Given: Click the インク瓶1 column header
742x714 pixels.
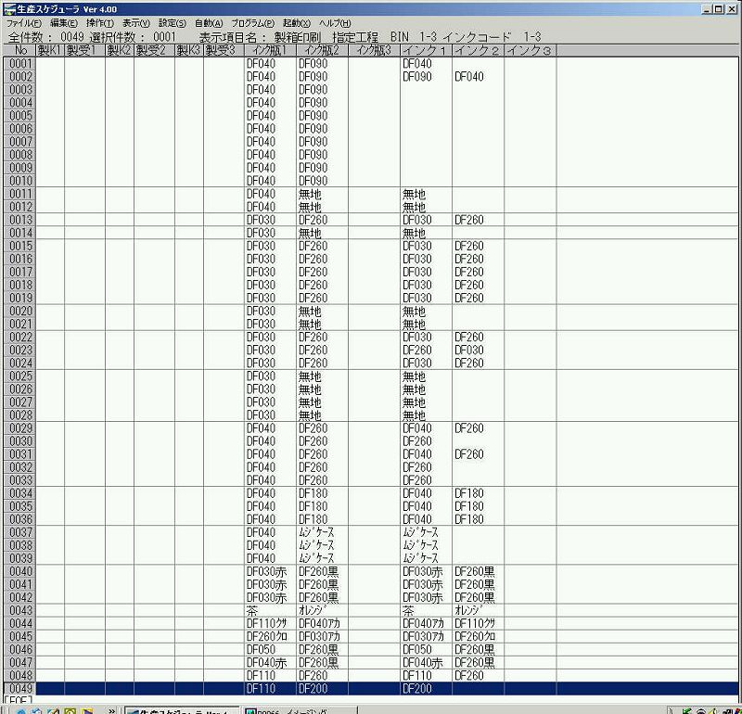Looking at the screenshot, I should click(270, 49).
